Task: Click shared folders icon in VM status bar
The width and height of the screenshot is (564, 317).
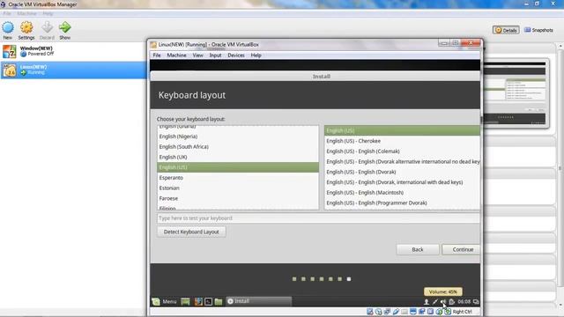Action: click(404, 312)
